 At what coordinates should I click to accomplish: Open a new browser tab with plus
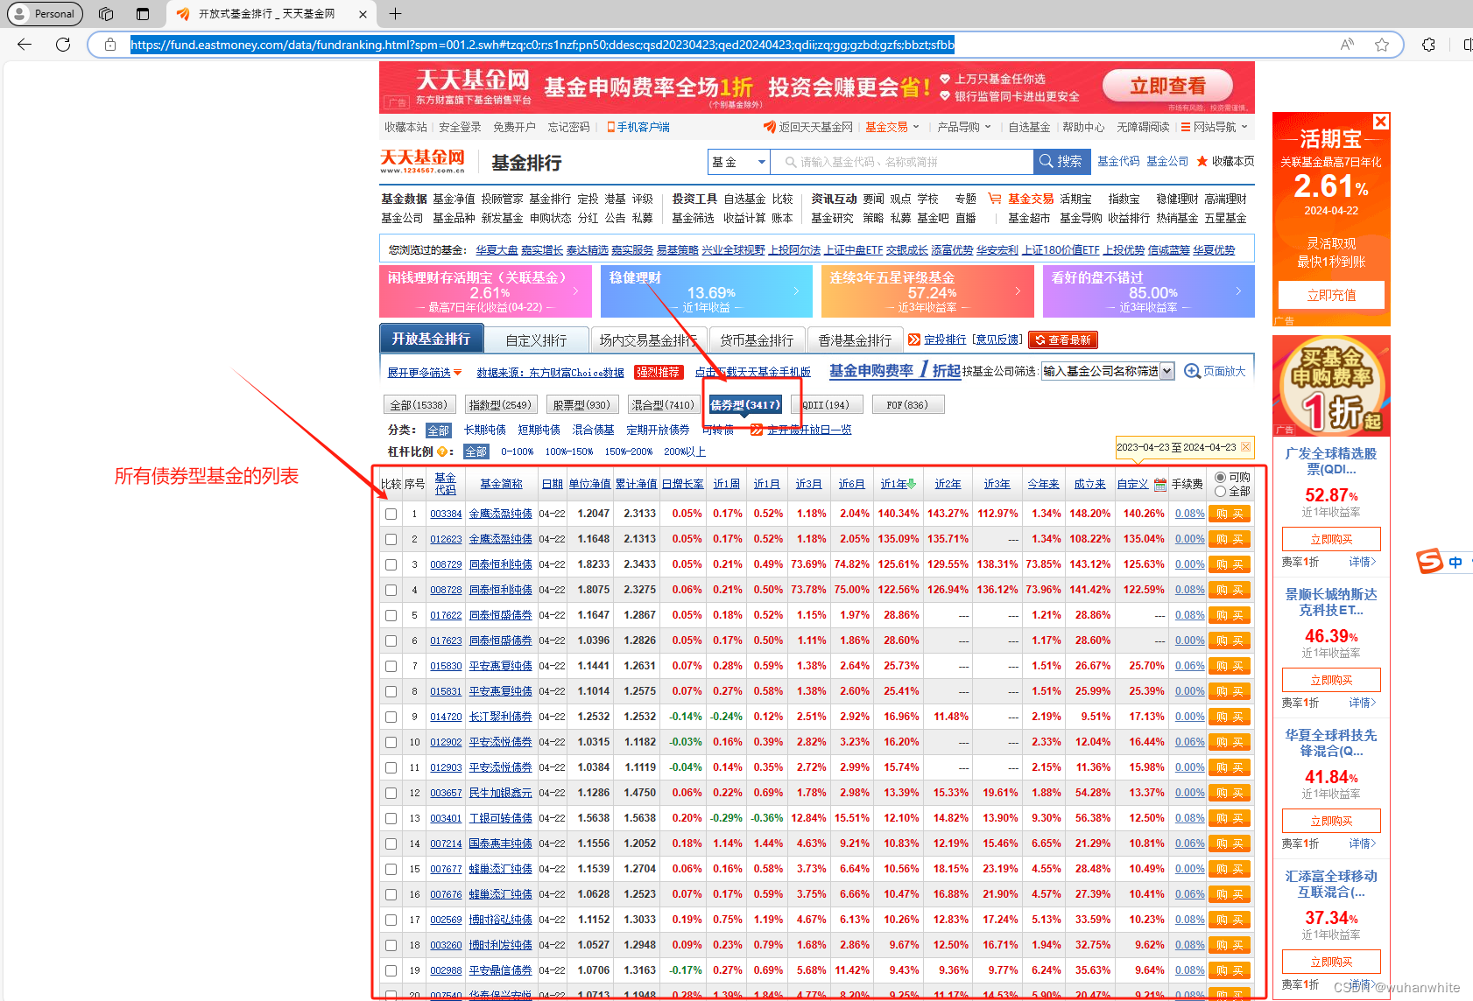396,14
